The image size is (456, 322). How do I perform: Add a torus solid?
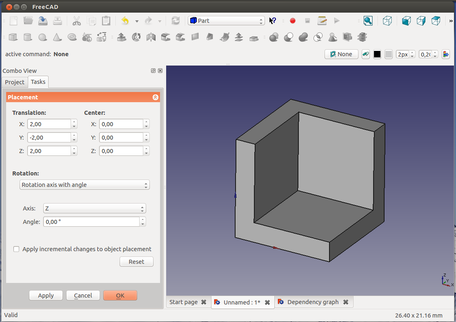tap(72, 37)
